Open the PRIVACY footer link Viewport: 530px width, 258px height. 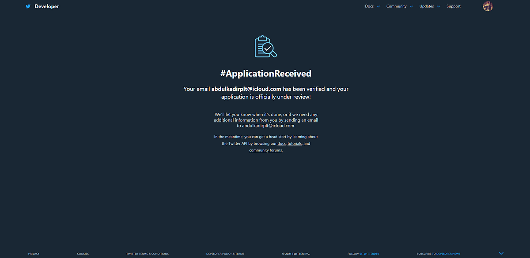(34, 254)
